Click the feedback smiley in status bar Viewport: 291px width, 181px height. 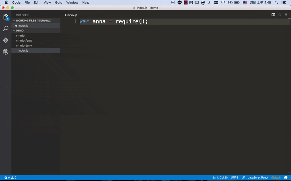pyautogui.click(x=286, y=178)
